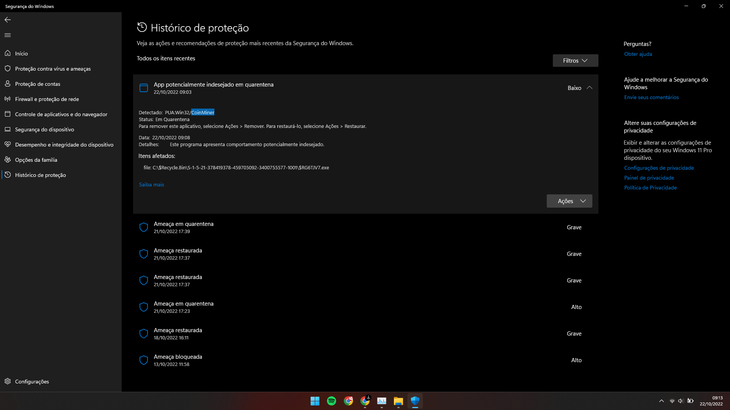The image size is (730, 410).
Task: Toggle the hamburger navigation menu
Action: (x=8, y=35)
